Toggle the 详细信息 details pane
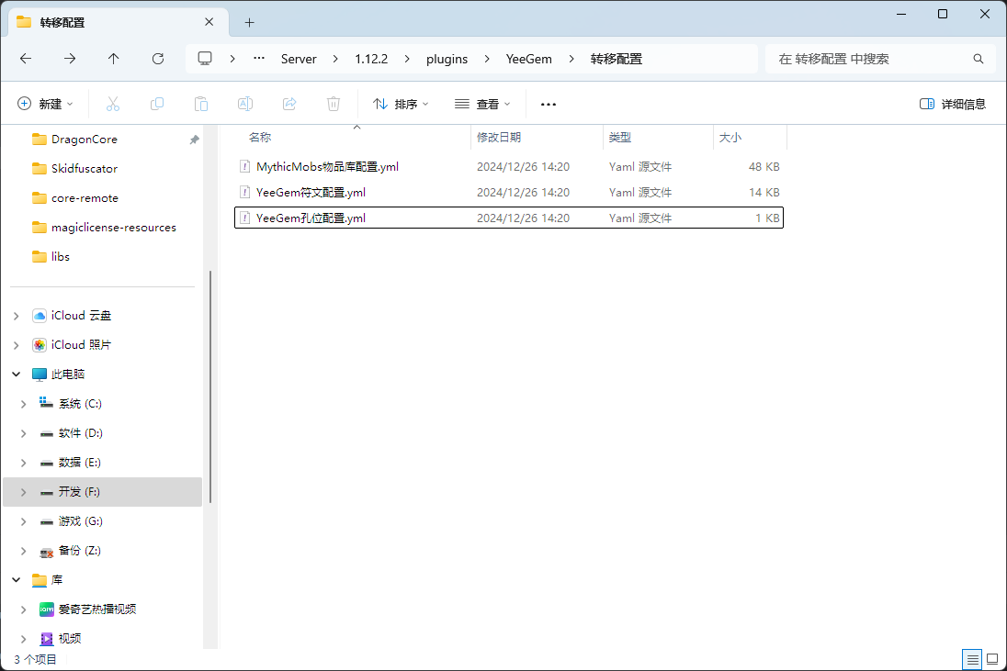The height and width of the screenshot is (671, 1007). (x=953, y=104)
